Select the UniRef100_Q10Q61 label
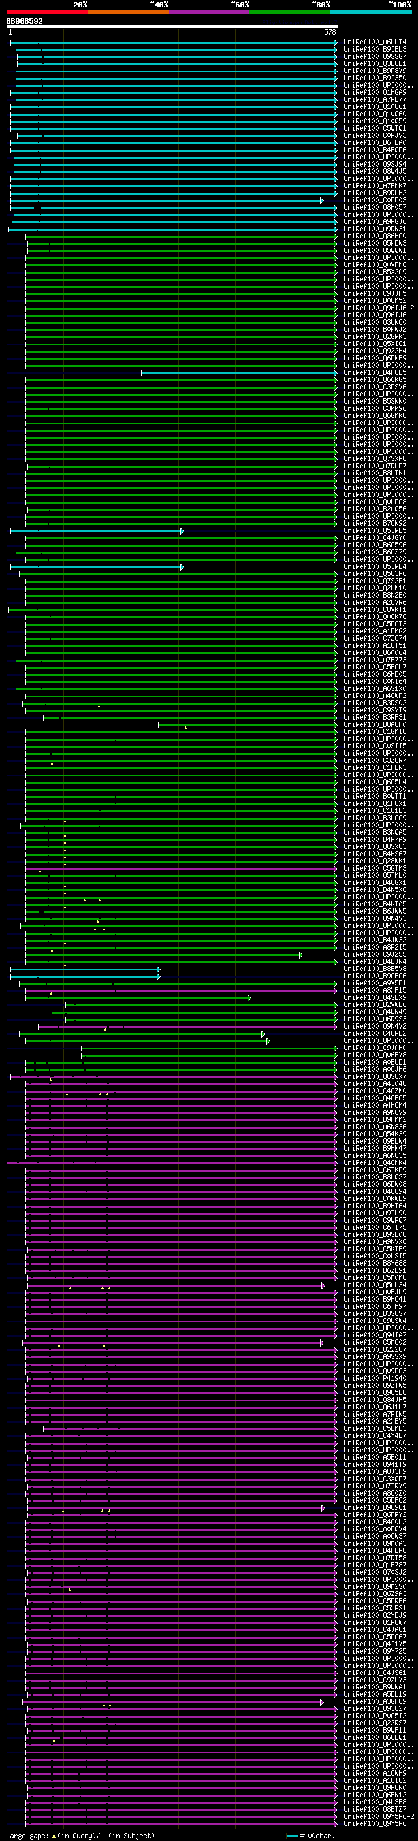Viewport: 418px width, 1841px height. pos(374,106)
